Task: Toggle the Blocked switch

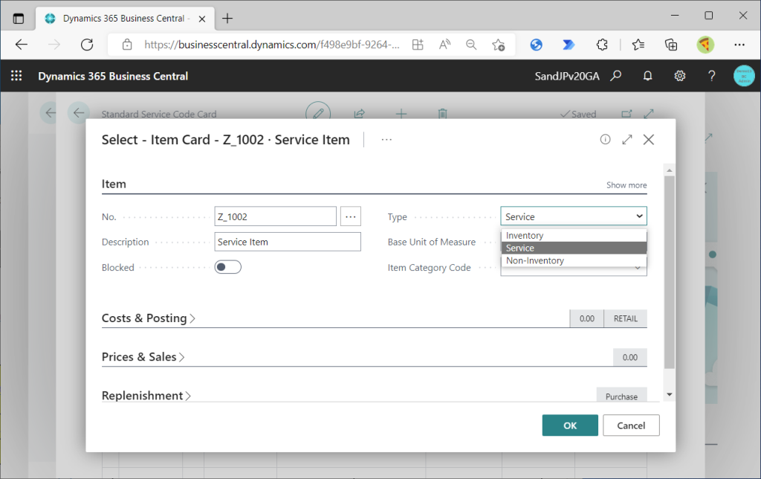Action: [227, 267]
